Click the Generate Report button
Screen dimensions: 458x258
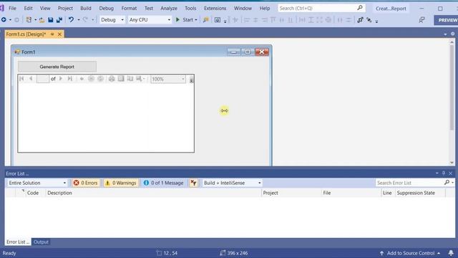click(x=57, y=67)
